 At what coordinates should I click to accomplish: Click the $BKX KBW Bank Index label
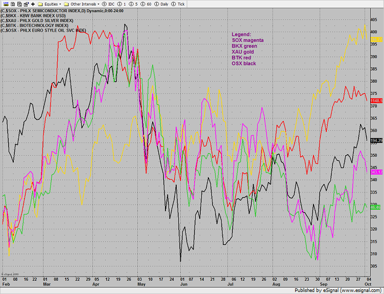click(x=33, y=16)
